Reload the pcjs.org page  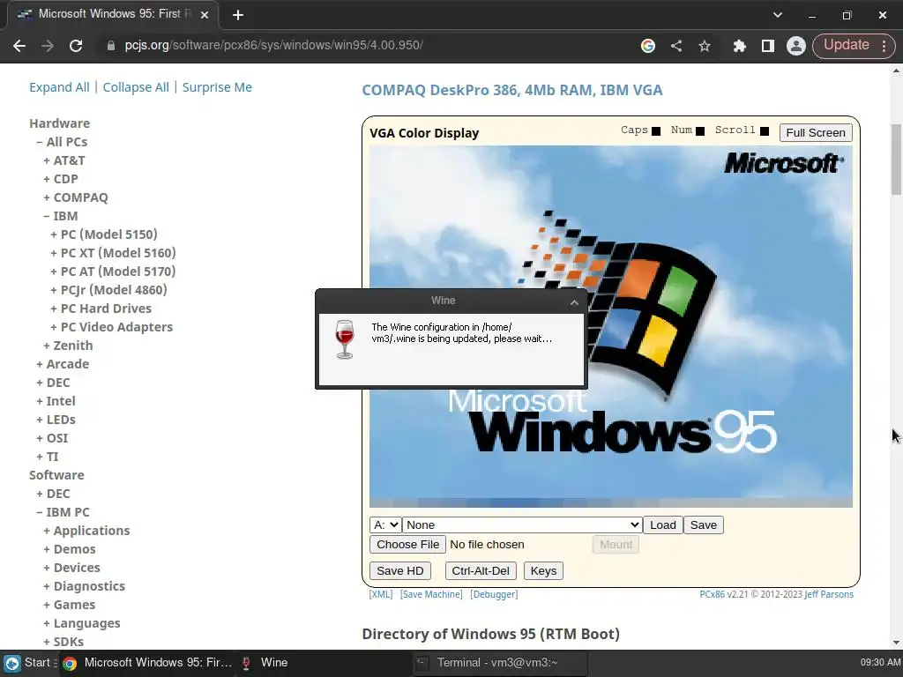pos(76,46)
